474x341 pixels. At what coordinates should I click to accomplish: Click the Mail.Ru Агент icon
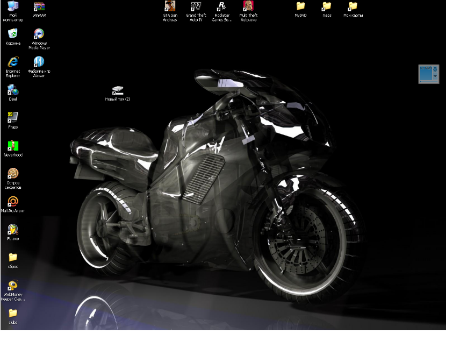click(x=13, y=201)
